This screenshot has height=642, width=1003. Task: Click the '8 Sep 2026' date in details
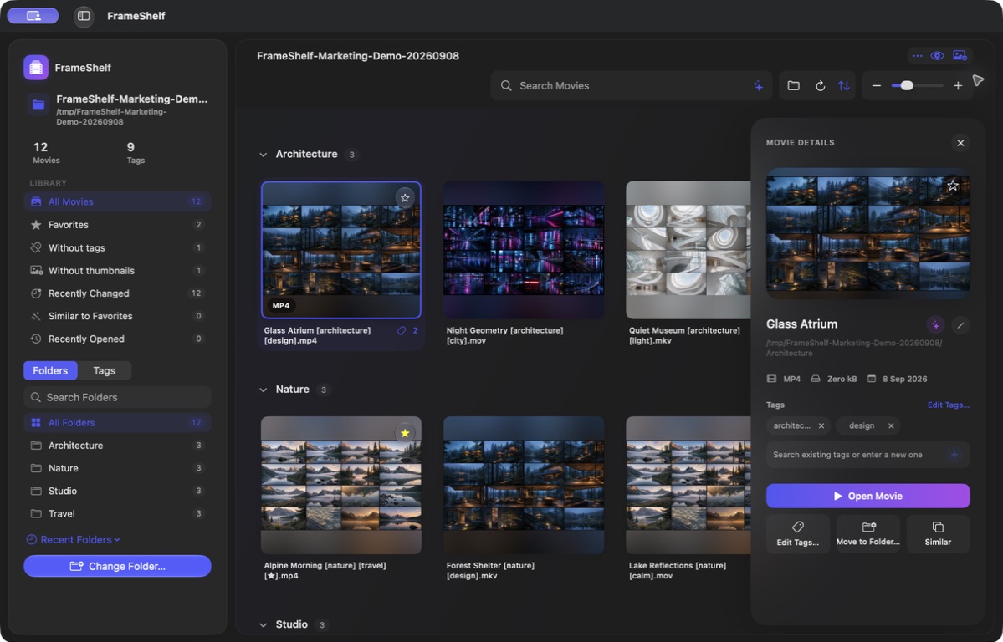click(x=904, y=379)
